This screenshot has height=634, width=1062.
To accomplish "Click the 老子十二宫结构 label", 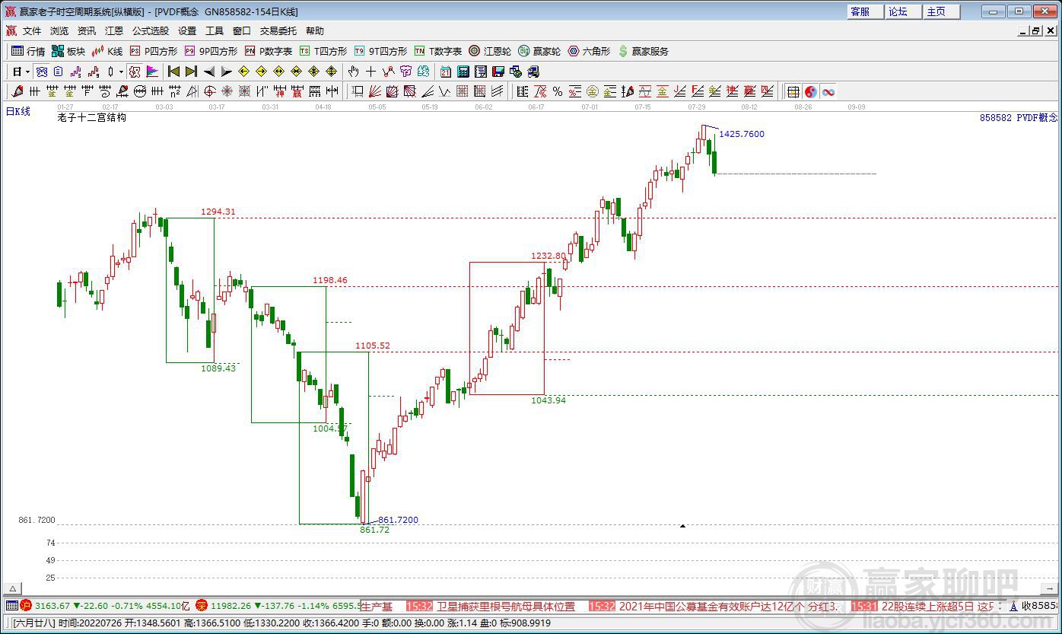I will (x=91, y=118).
